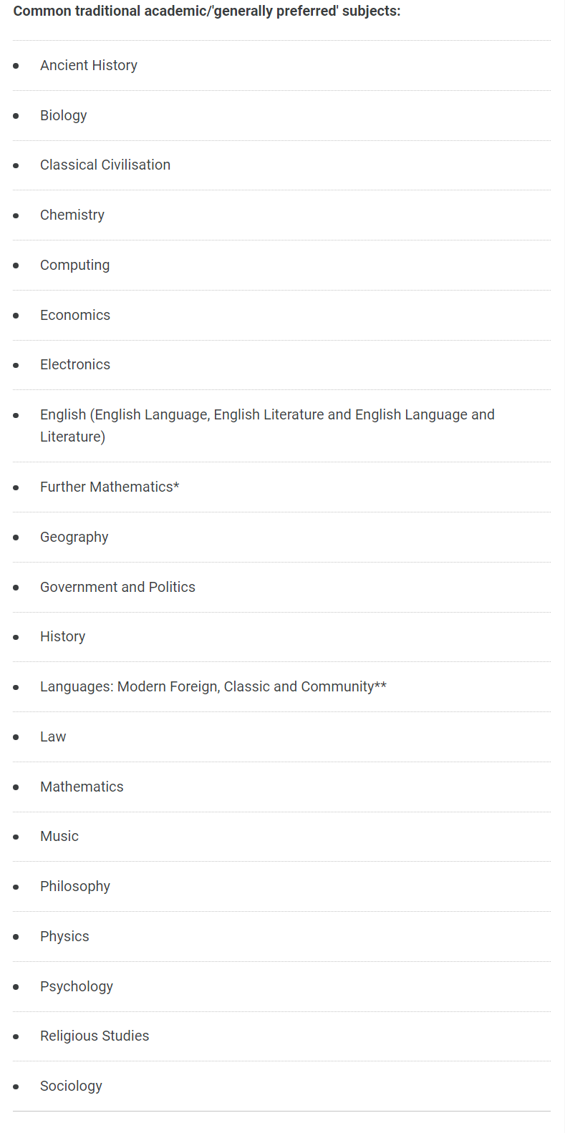Click on the 'Philosophy' entry
The width and height of the screenshot is (565, 1133).
point(75,886)
